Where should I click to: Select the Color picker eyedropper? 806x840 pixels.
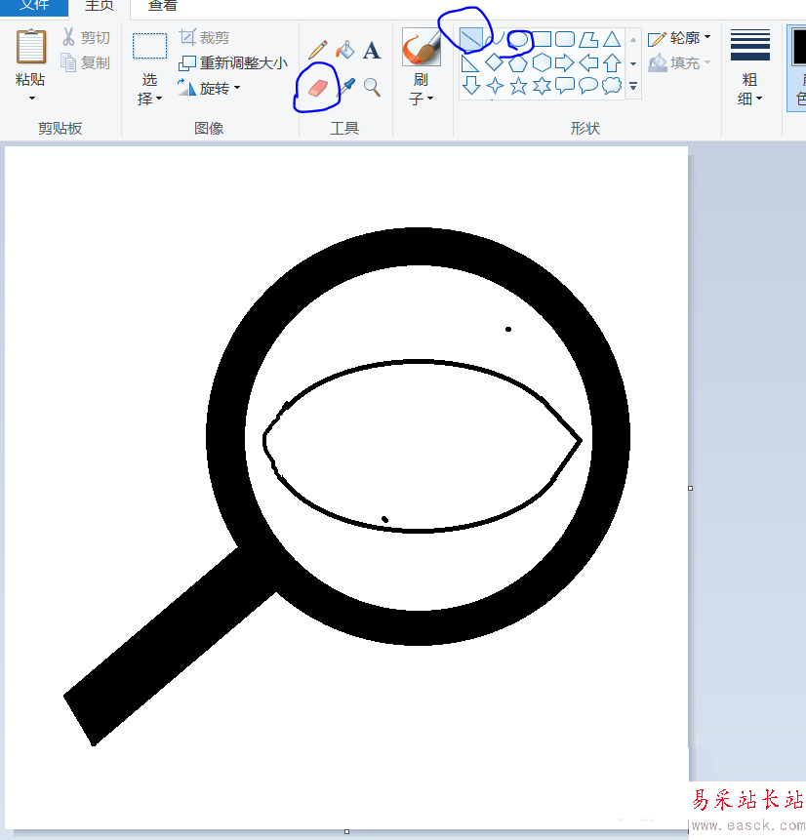coord(347,88)
